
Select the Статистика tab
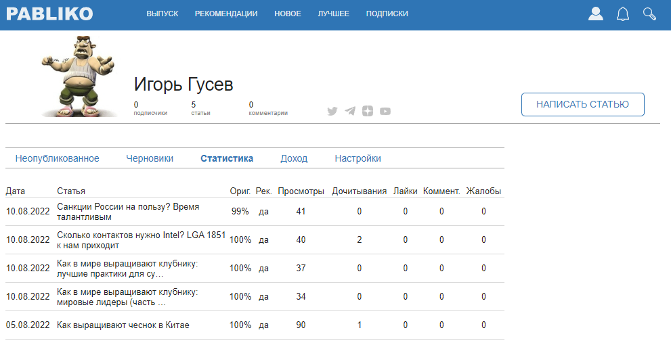pos(227,158)
